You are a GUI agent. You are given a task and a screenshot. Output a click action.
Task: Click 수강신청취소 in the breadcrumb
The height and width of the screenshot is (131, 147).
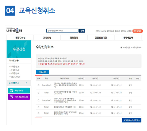pyautogui.click(x=137, y=48)
